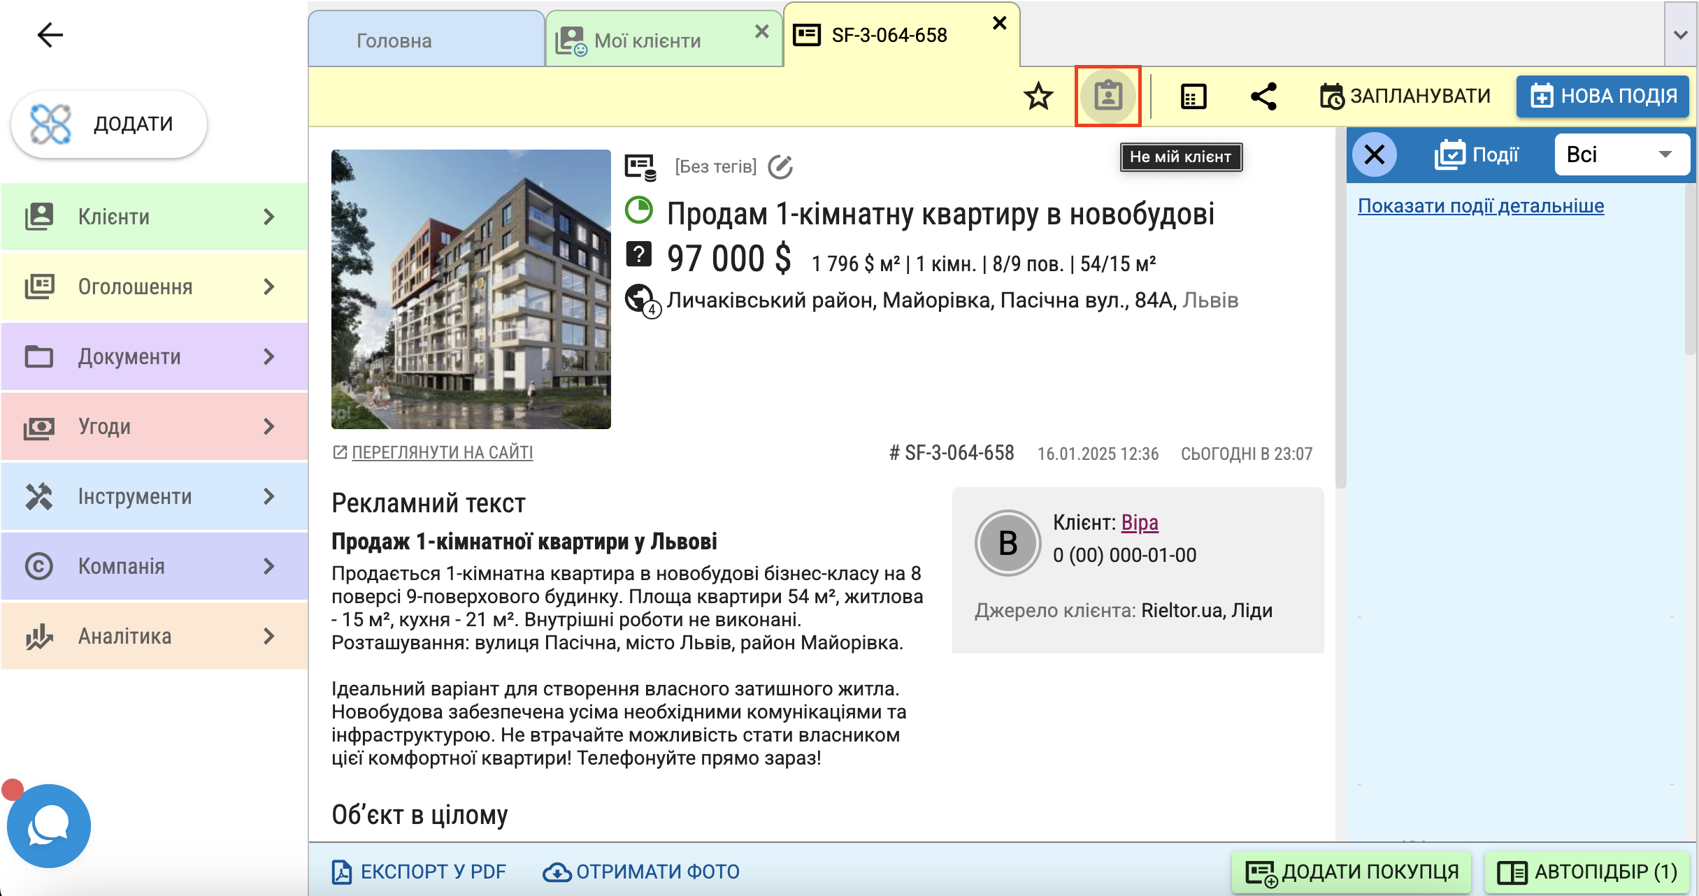Open the 'Всі' events filter dropdown

1622,154
